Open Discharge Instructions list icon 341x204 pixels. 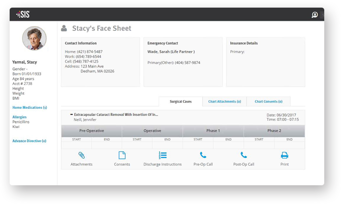click(x=163, y=155)
